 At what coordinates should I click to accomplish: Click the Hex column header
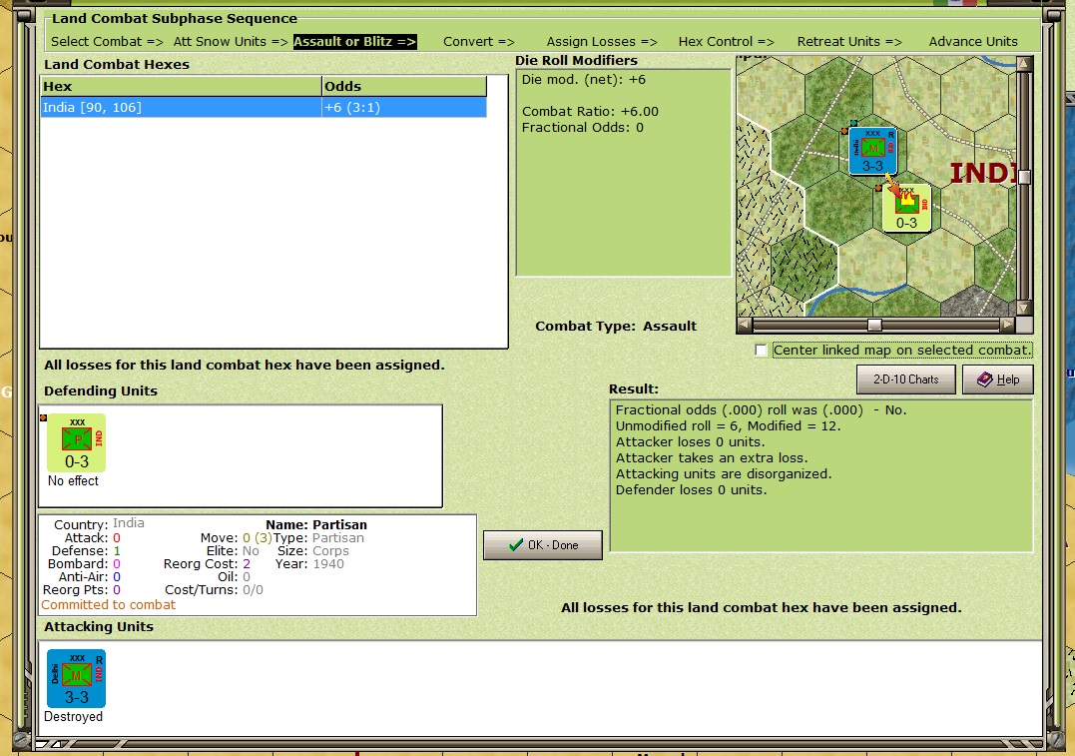[181, 87]
